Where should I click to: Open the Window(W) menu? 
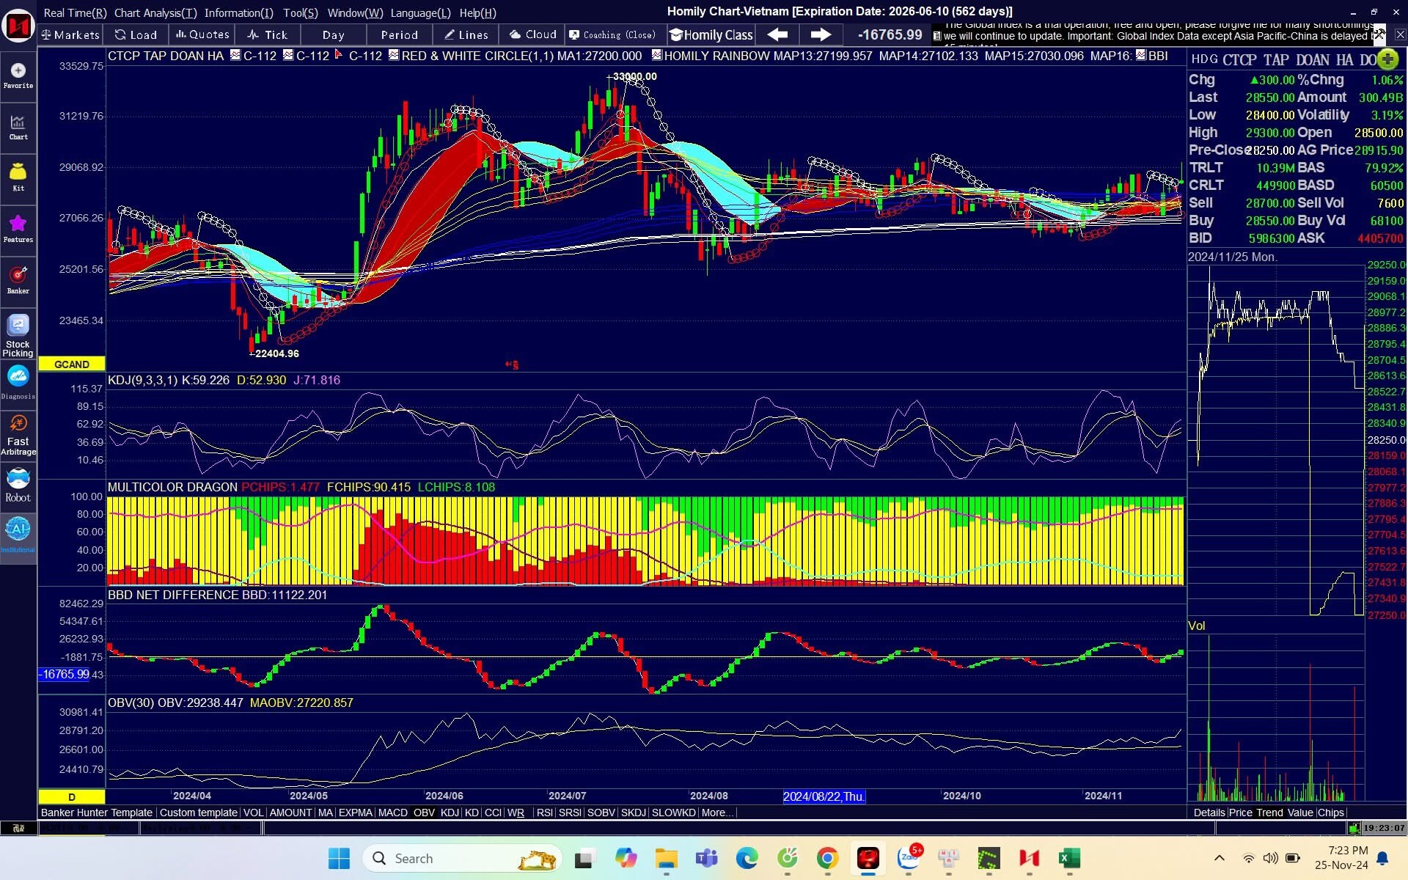tap(355, 12)
